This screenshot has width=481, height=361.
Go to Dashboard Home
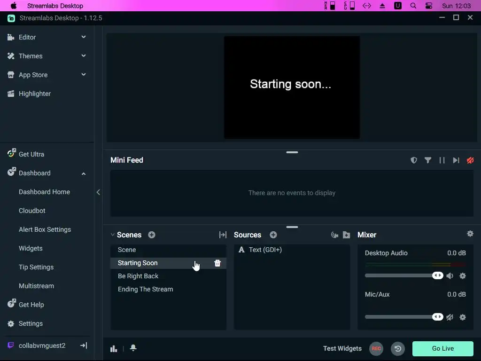click(x=44, y=192)
